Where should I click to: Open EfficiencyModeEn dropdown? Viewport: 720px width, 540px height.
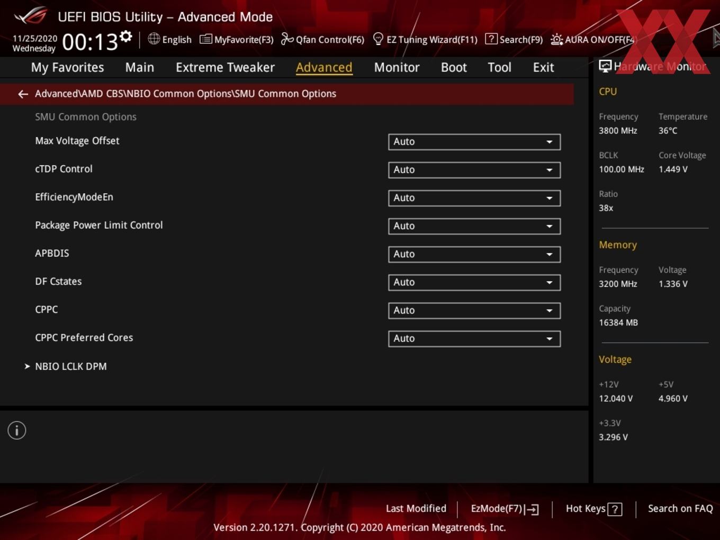(474, 198)
